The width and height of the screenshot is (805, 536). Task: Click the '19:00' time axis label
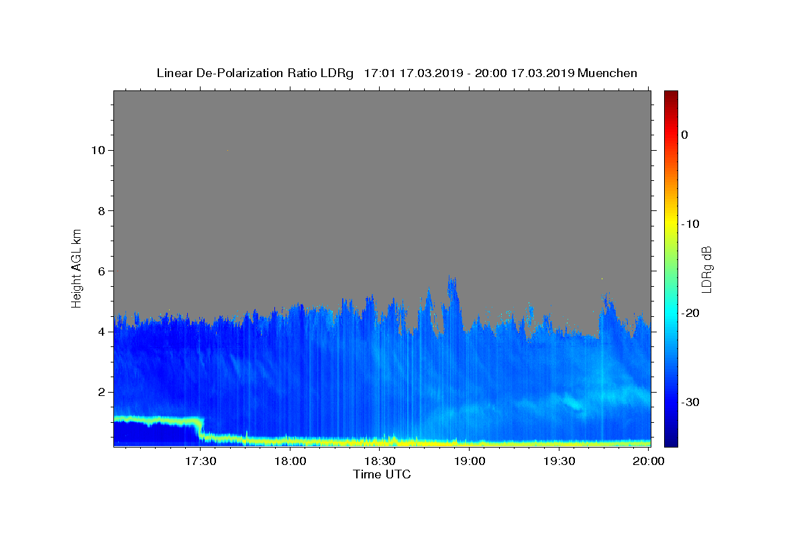470,462
